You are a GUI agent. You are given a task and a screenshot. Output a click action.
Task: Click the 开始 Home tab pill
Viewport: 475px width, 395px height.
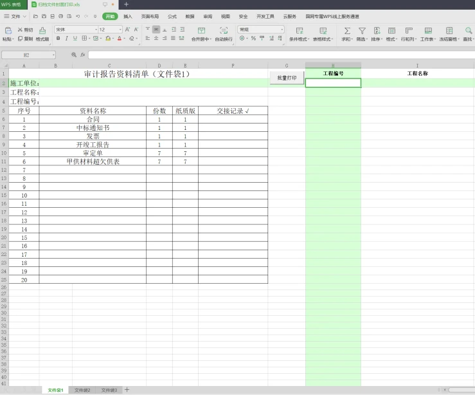click(x=110, y=16)
